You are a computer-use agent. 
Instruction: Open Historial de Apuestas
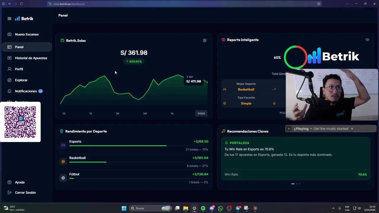[x=27, y=58]
